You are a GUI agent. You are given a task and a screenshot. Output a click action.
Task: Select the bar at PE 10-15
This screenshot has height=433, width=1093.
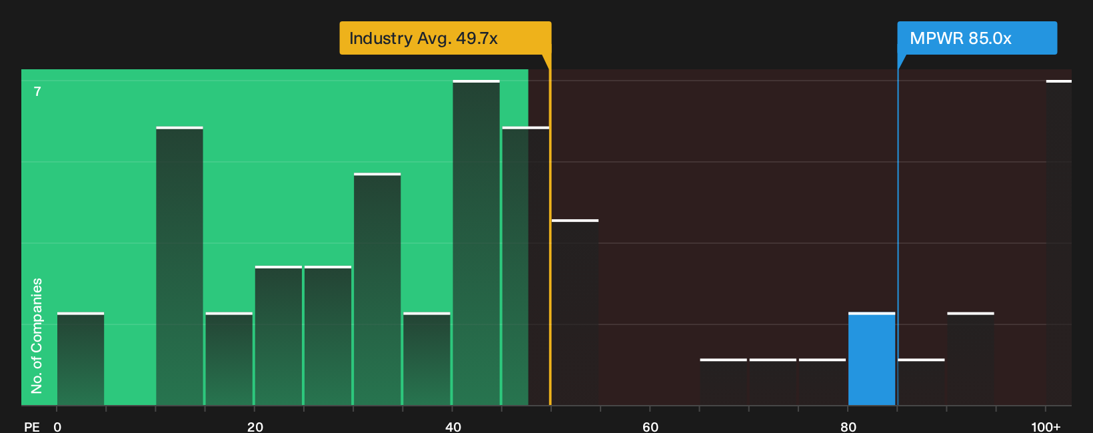pos(180,266)
